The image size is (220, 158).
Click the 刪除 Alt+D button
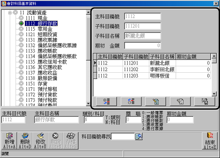pos(25,141)
